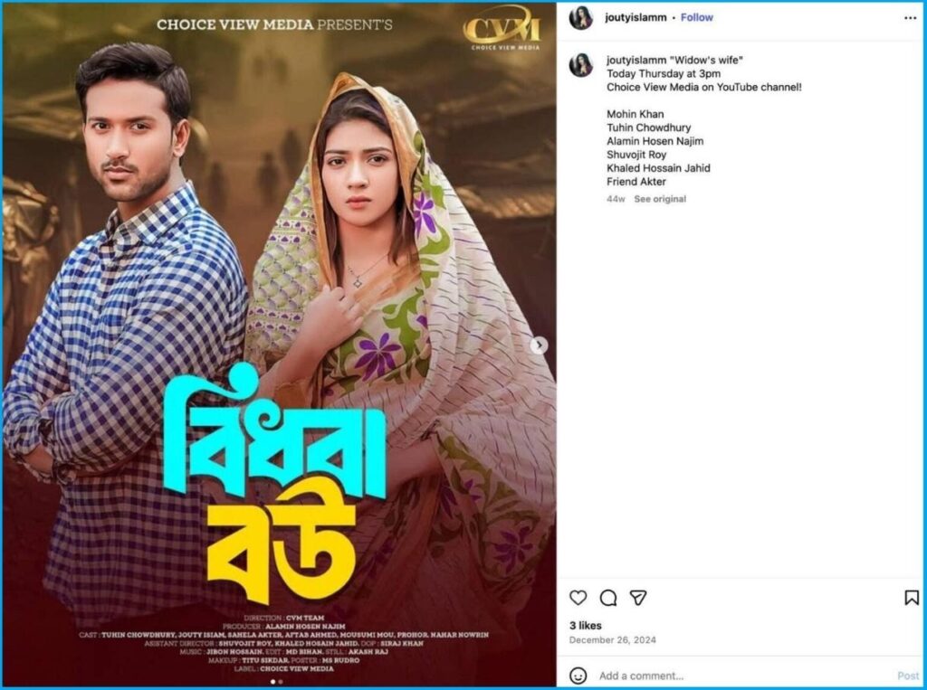Image resolution: width=927 pixels, height=690 pixels.
Task: Click joutyislamm username in the caption
Action: click(636, 60)
